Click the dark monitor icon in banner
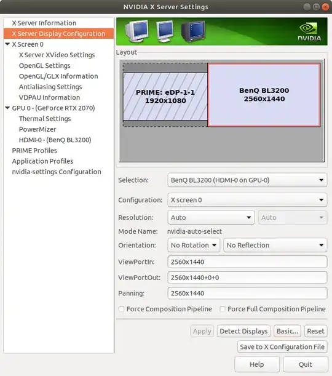Screen dimensions: 332x376 click(x=193, y=31)
